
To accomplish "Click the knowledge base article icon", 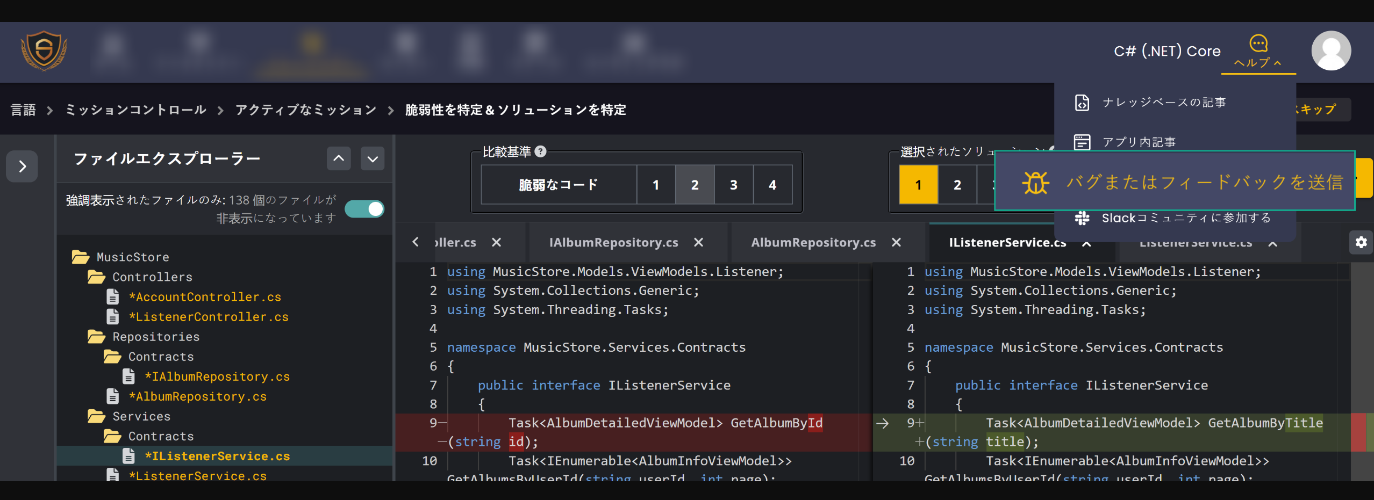I will 1082,102.
